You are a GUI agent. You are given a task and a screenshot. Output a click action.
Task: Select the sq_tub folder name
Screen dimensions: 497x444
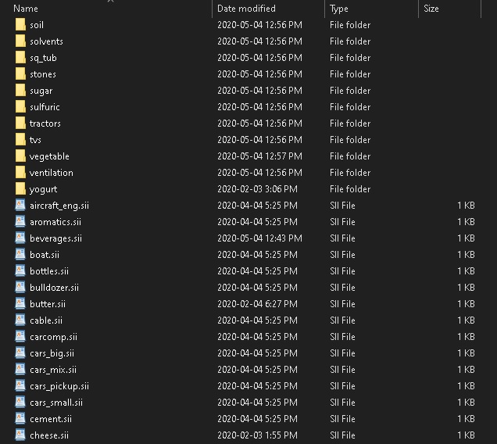[x=43, y=58]
